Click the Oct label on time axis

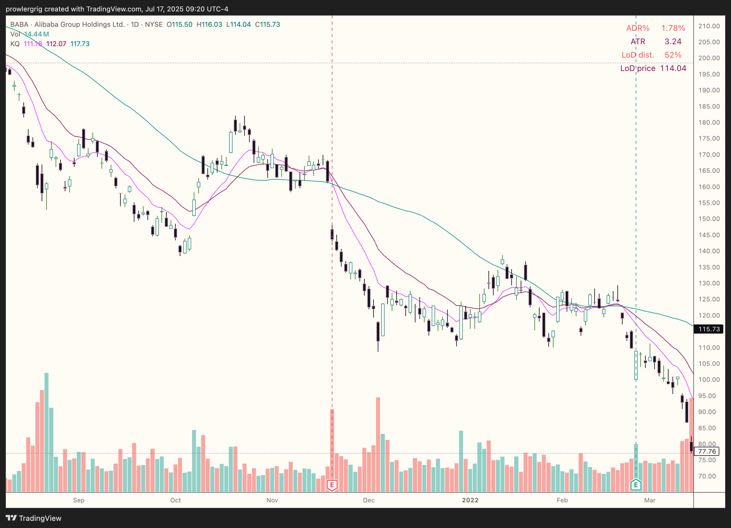(175, 500)
